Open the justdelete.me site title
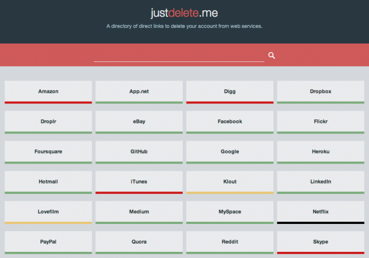 [184, 13]
